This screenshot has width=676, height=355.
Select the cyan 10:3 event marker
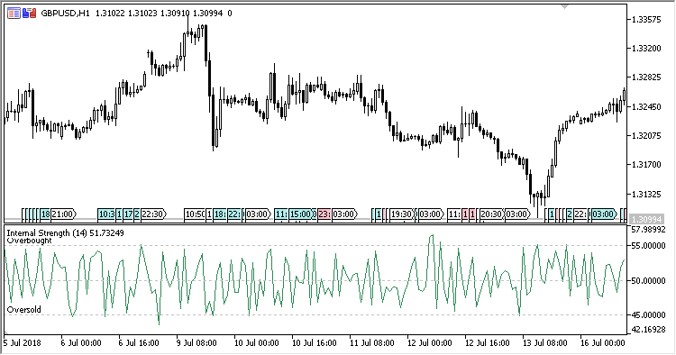click(x=106, y=214)
